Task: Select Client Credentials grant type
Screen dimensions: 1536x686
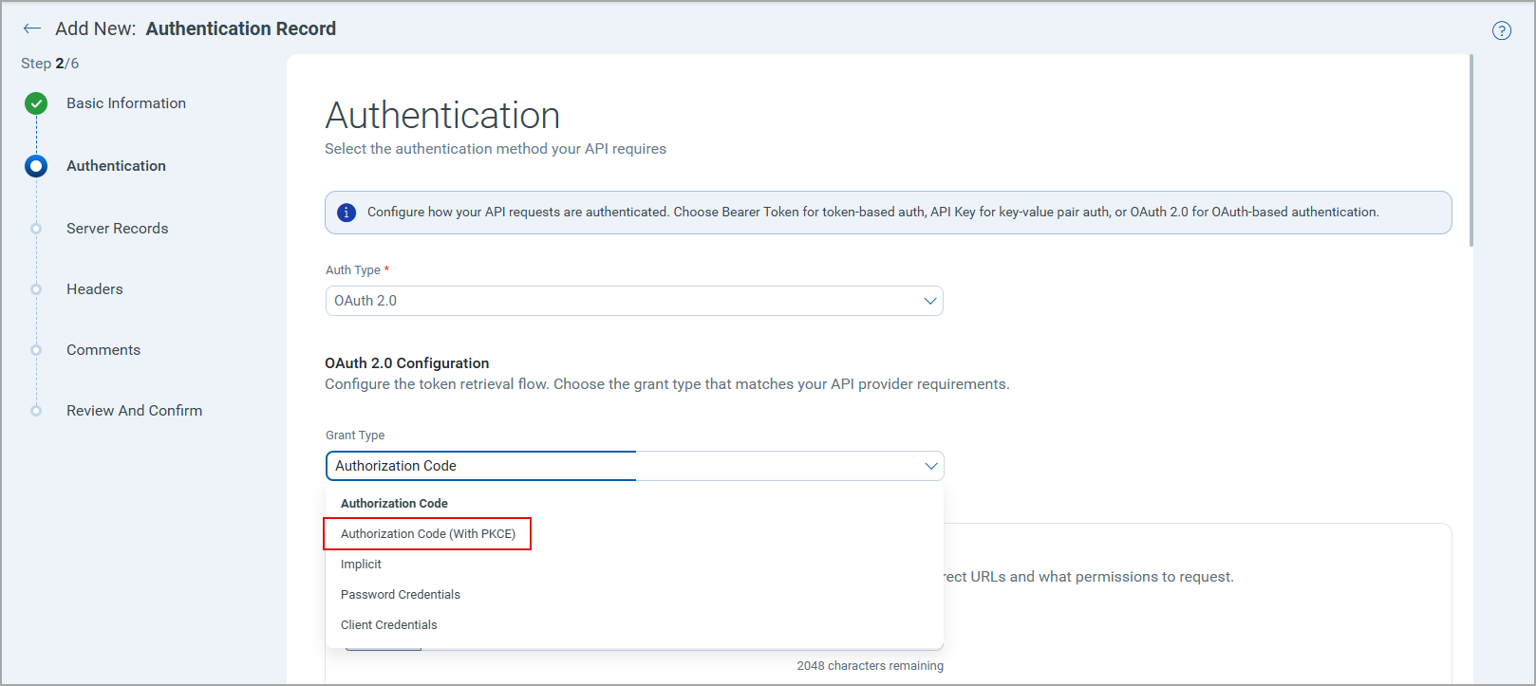Action: tap(634, 625)
